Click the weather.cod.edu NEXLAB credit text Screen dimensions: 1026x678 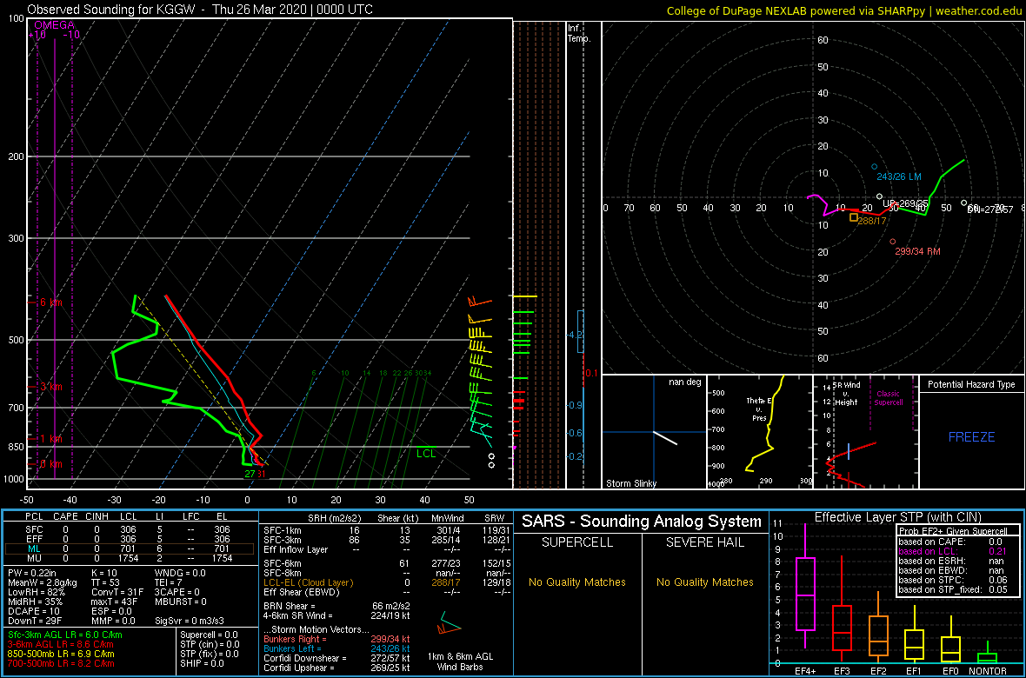843,10
